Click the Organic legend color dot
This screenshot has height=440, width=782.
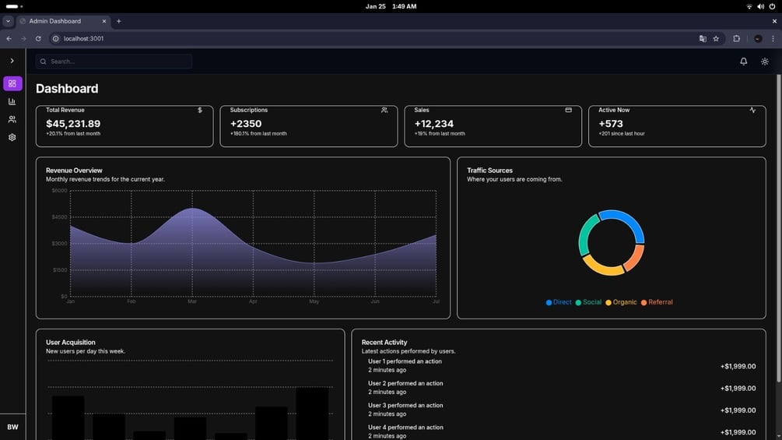(608, 302)
